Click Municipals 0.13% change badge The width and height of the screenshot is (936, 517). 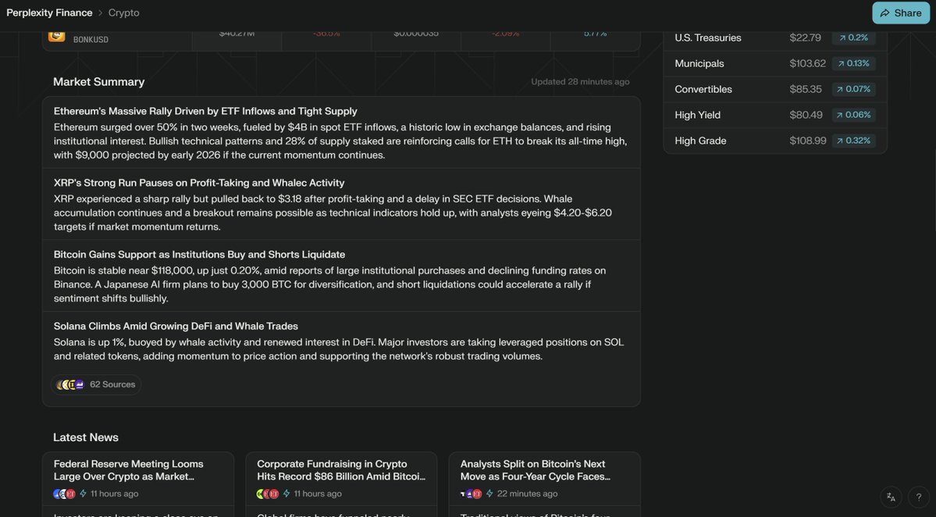tap(853, 63)
